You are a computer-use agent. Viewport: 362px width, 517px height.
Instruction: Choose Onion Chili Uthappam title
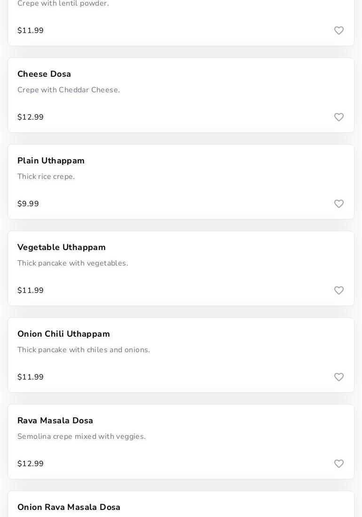63,334
